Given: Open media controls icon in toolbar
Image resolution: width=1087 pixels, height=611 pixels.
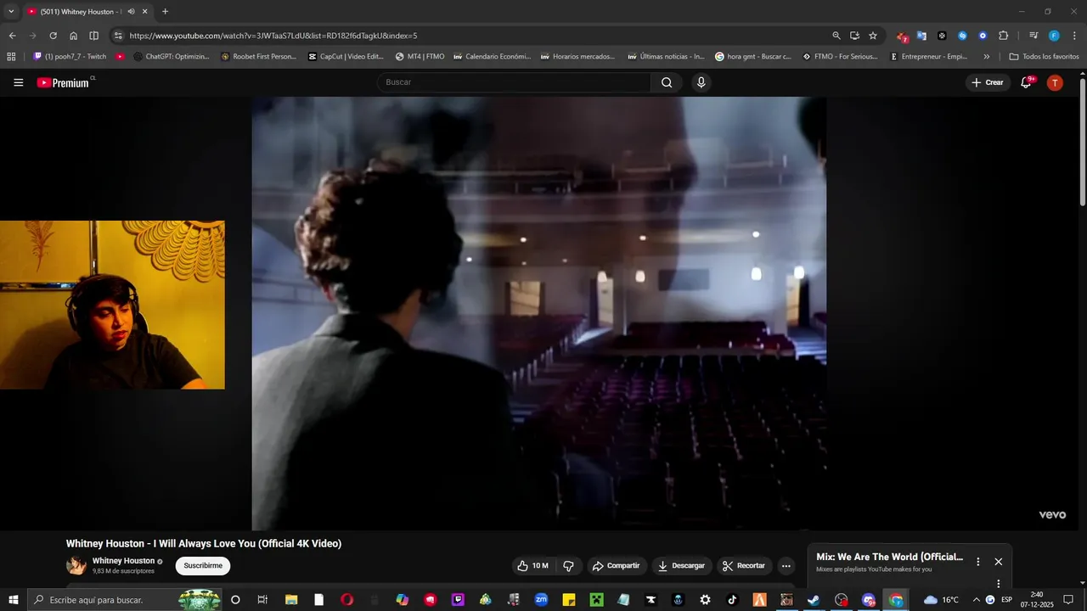Looking at the screenshot, I should (1033, 36).
